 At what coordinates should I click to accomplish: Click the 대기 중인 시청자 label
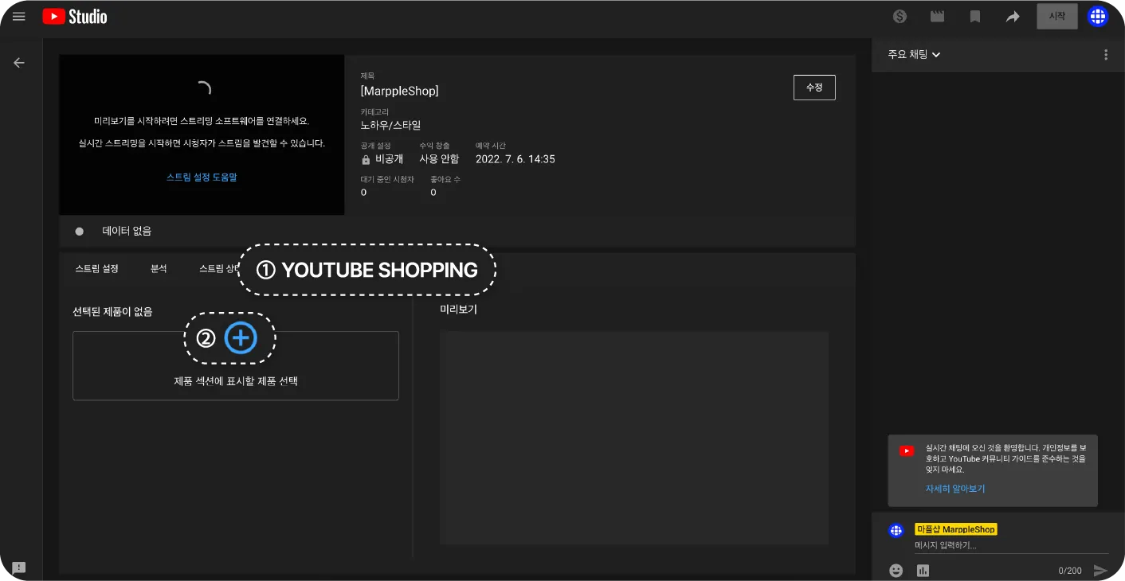click(387, 180)
